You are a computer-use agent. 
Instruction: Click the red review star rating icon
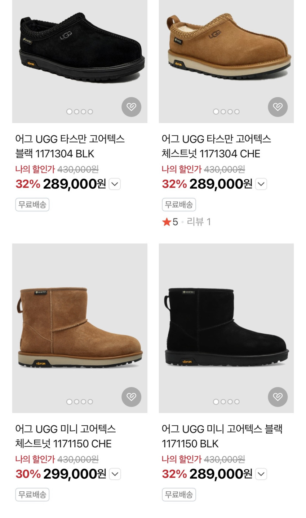click(x=167, y=222)
